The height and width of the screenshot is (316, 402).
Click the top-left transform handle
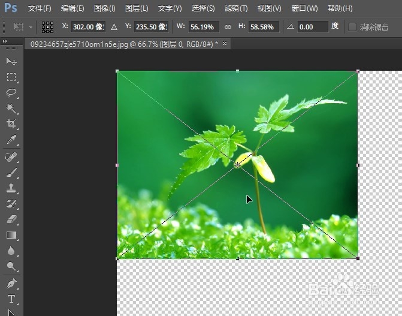coord(117,71)
